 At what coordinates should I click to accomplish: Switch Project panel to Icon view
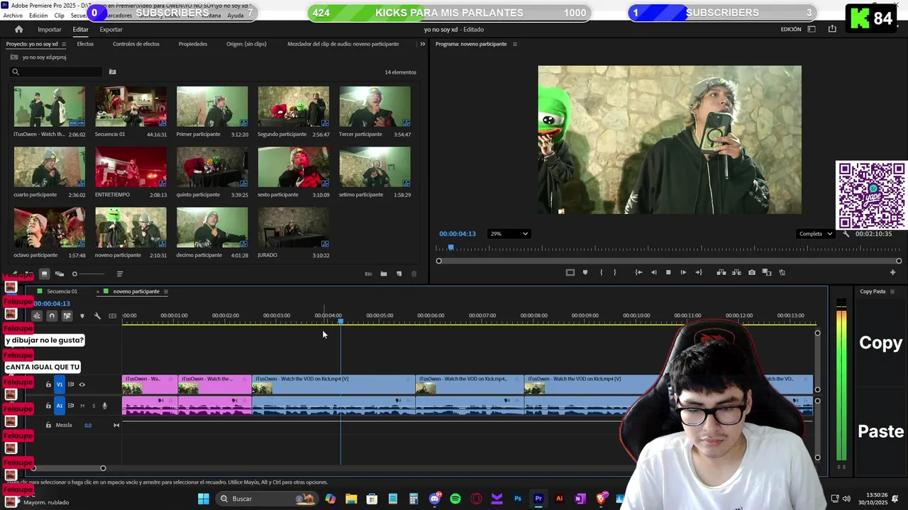[x=44, y=274]
